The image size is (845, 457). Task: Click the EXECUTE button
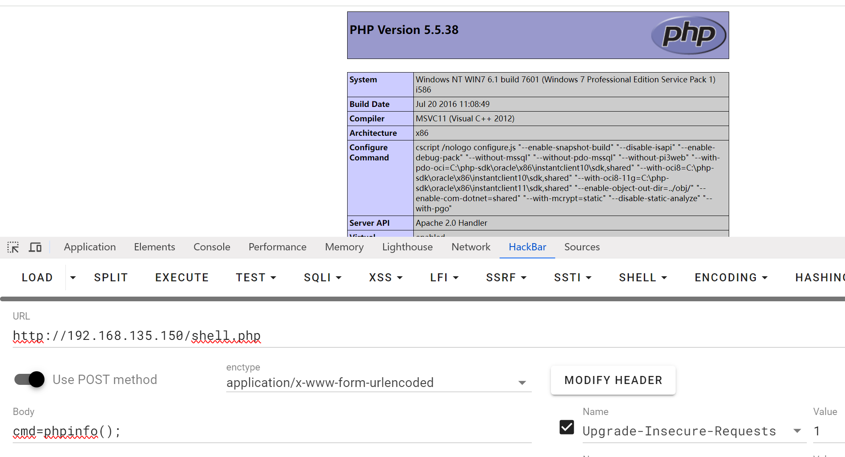tap(182, 278)
